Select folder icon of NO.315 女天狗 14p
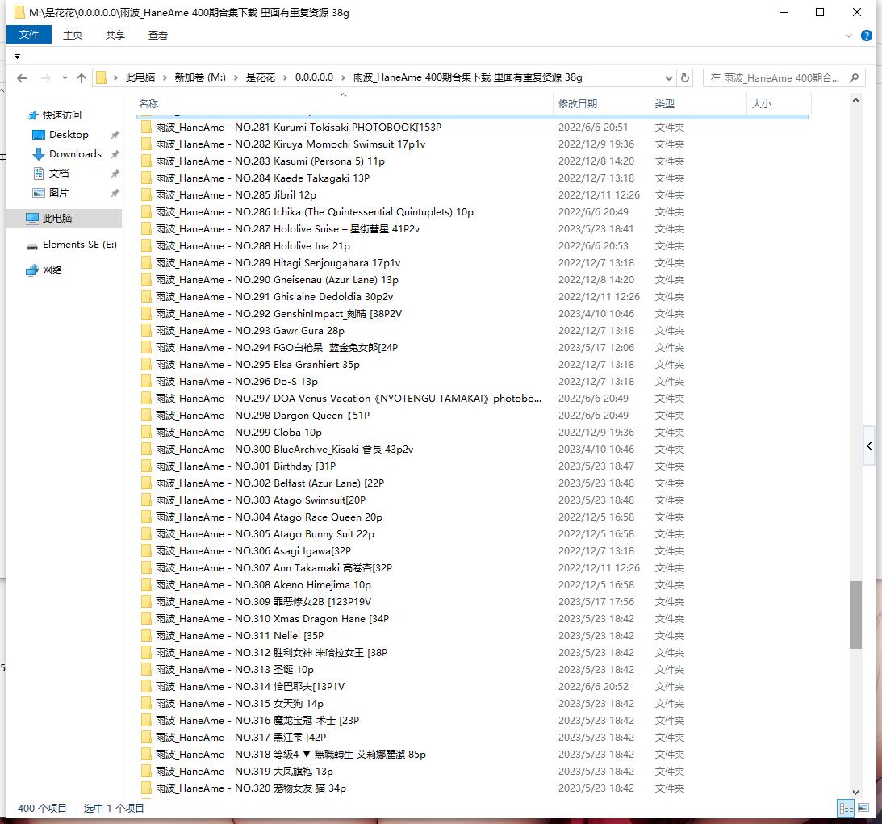This screenshot has width=882, height=824. (146, 704)
